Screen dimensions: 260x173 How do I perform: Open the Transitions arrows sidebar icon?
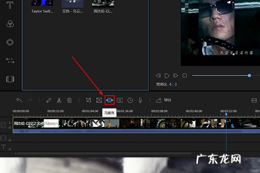click(10, 61)
